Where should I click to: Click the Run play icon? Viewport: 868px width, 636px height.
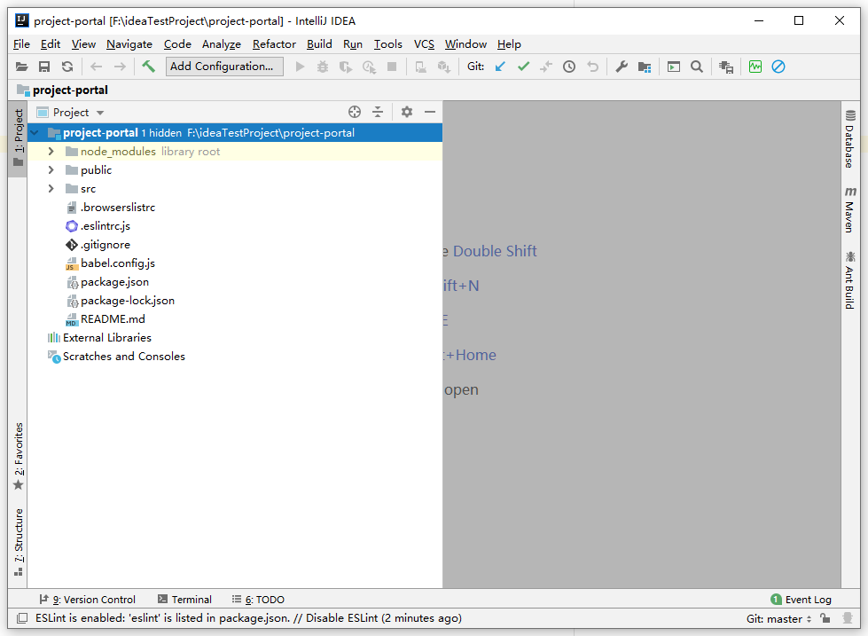click(300, 67)
